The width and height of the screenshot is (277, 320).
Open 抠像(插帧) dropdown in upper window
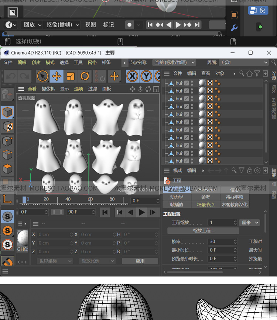62,25
